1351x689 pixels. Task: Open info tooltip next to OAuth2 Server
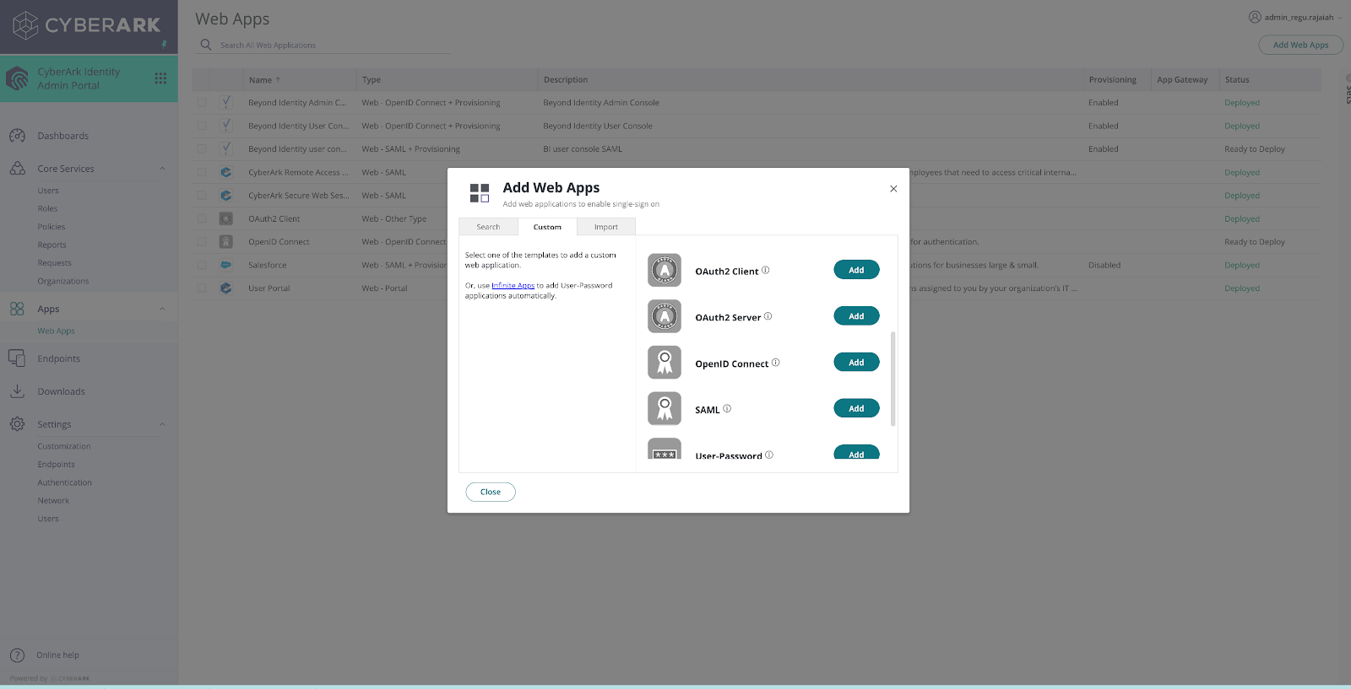point(768,316)
